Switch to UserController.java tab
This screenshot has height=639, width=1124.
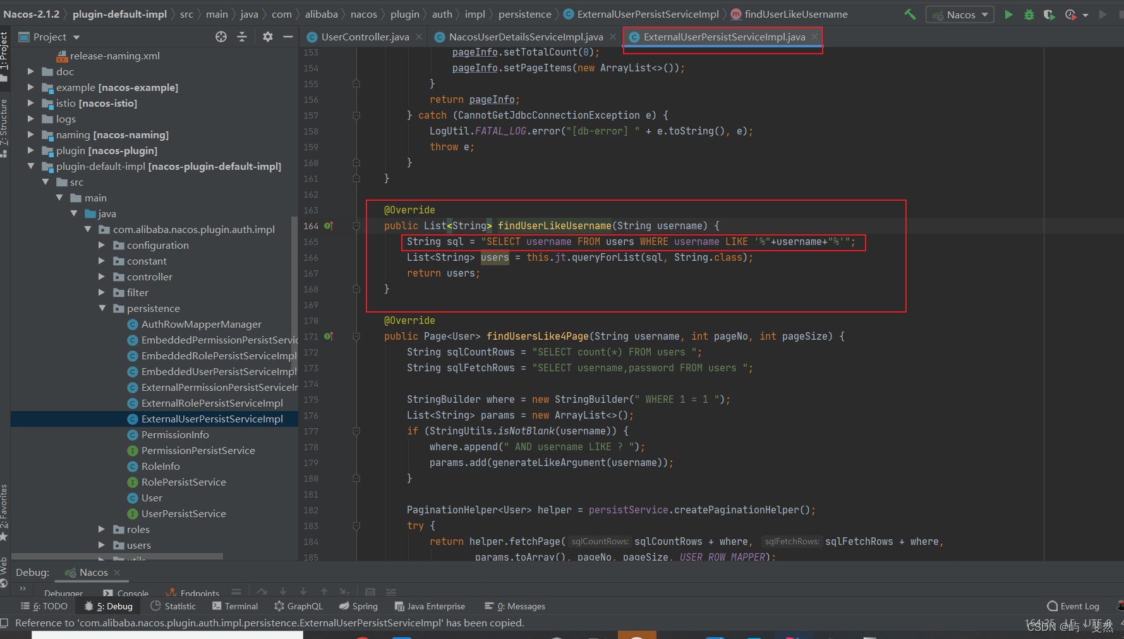pyautogui.click(x=365, y=37)
